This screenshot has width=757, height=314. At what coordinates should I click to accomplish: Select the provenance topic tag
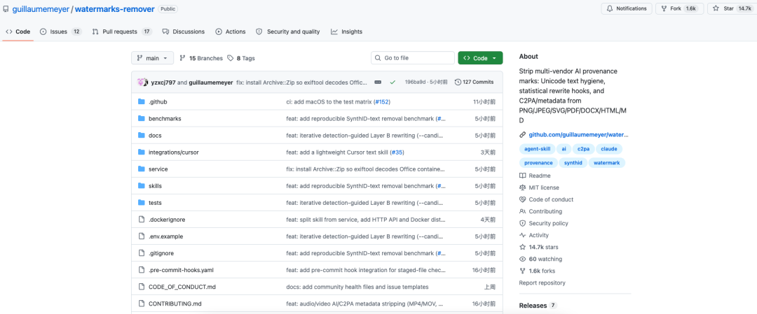[x=538, y=163]
